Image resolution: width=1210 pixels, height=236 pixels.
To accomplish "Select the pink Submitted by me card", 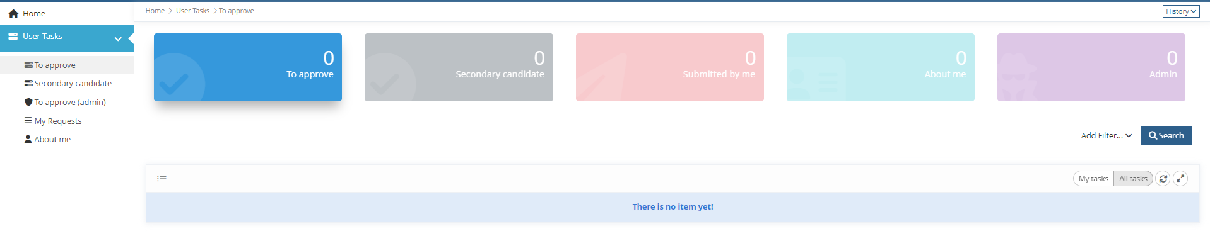I will pyautogui.click(x=669, y=67).
